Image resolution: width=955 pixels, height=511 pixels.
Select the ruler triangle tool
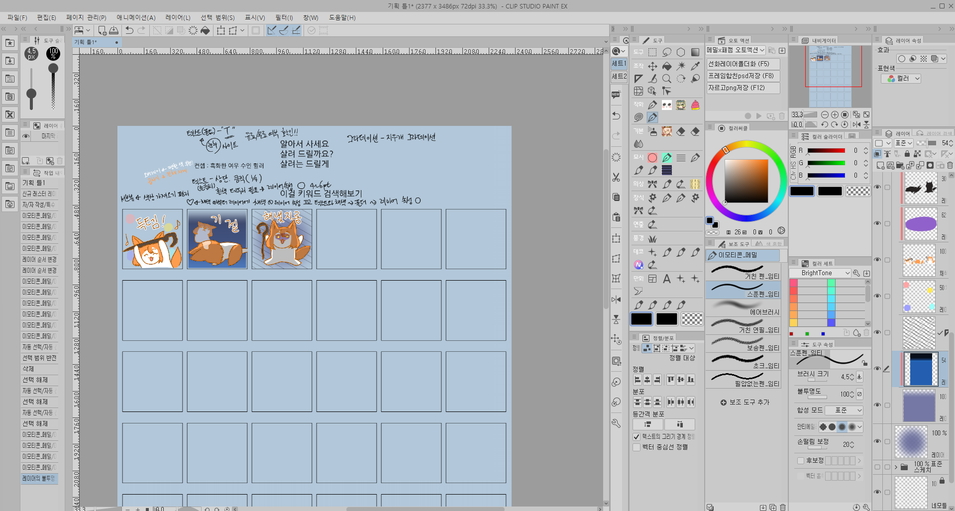coord(638,79)
